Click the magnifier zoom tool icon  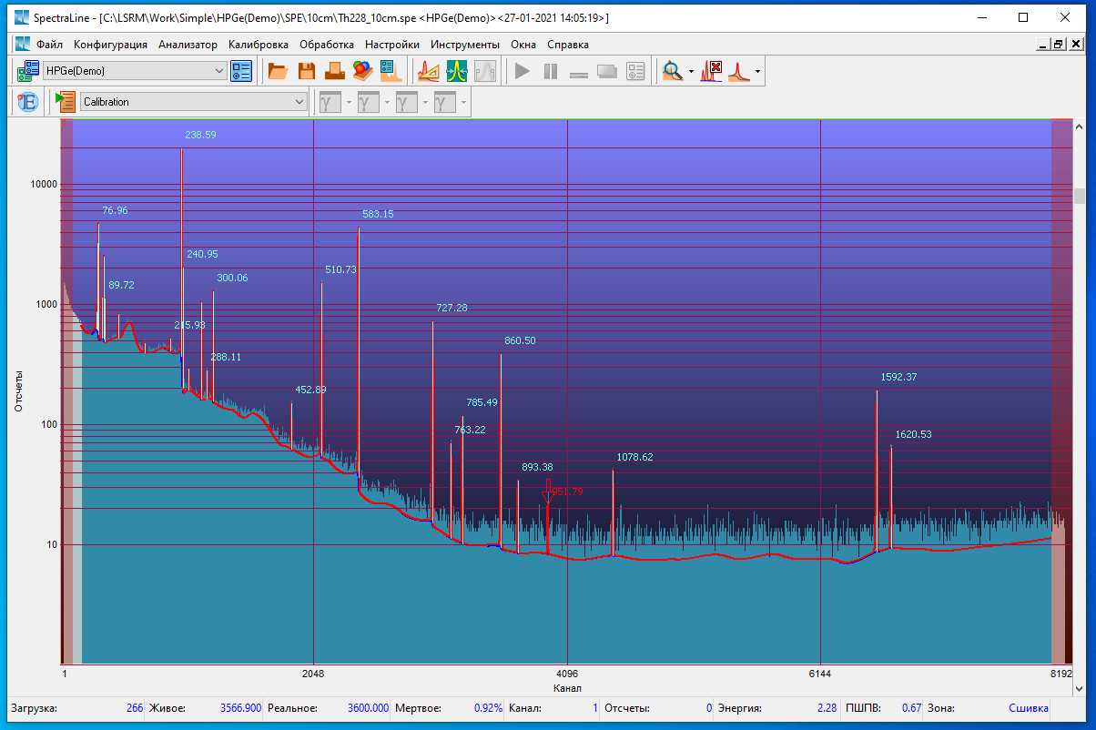click(673, 71)
